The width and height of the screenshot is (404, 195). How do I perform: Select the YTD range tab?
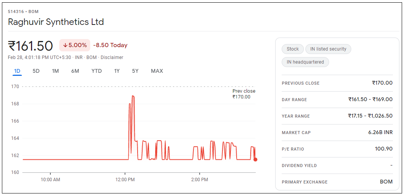click(x=96, y=71)
